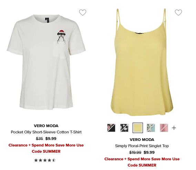Click the T-shirt $9.99 sale price
This screenshot has width=196, height=170.
tap(51, 139)
